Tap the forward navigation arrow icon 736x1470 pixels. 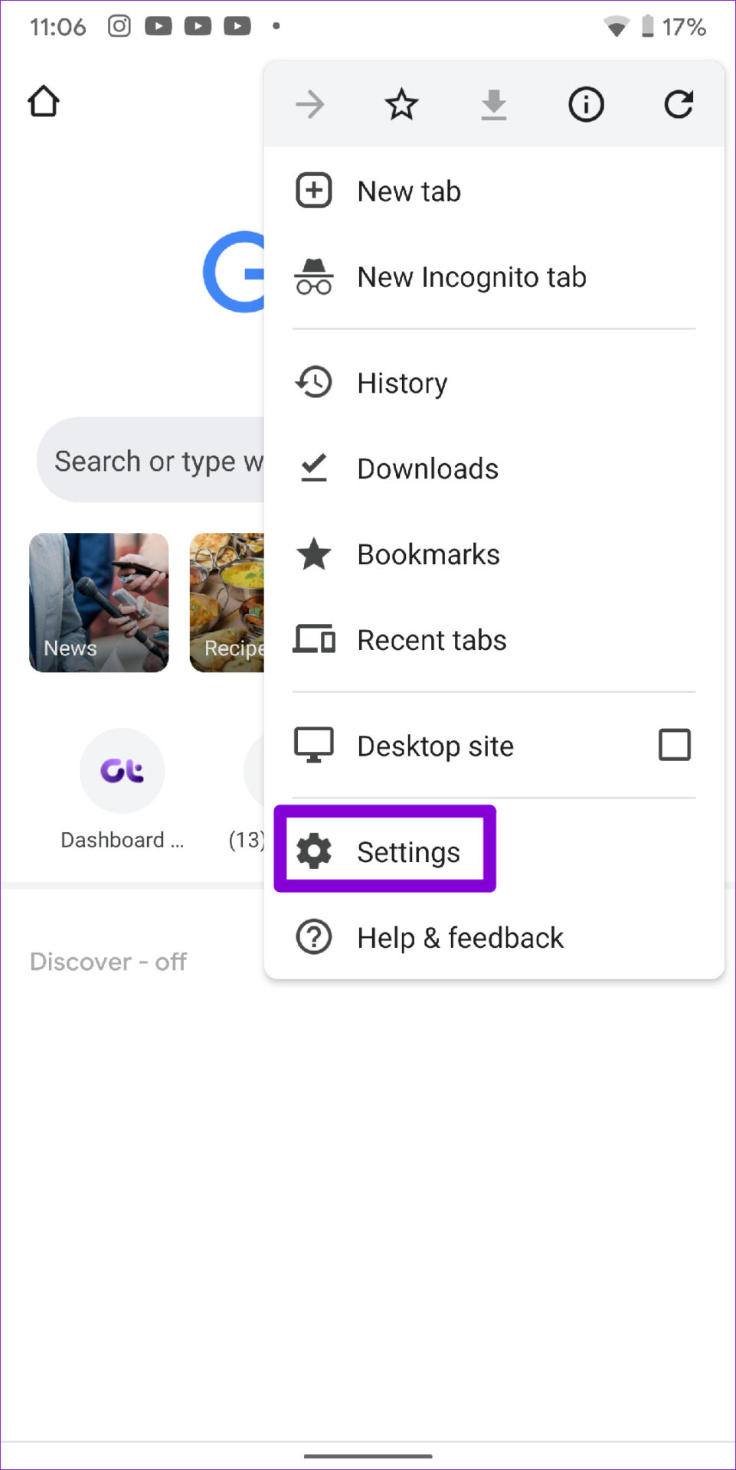tap(310, 104)
